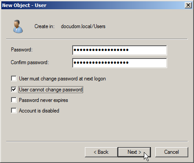
Task: Click the 'User must change password at next logon' text
Action: point(62,79)
